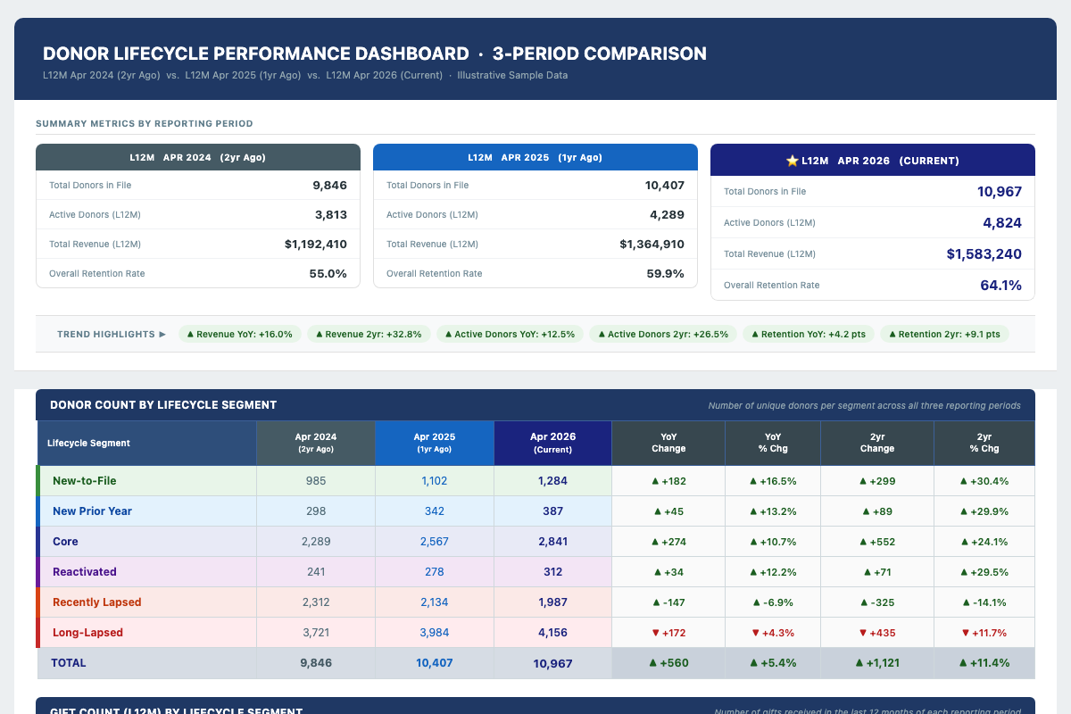Click Apr 2026 Total Revenue value $1,583,240
1071x714 pixels.
click(984, 254)
